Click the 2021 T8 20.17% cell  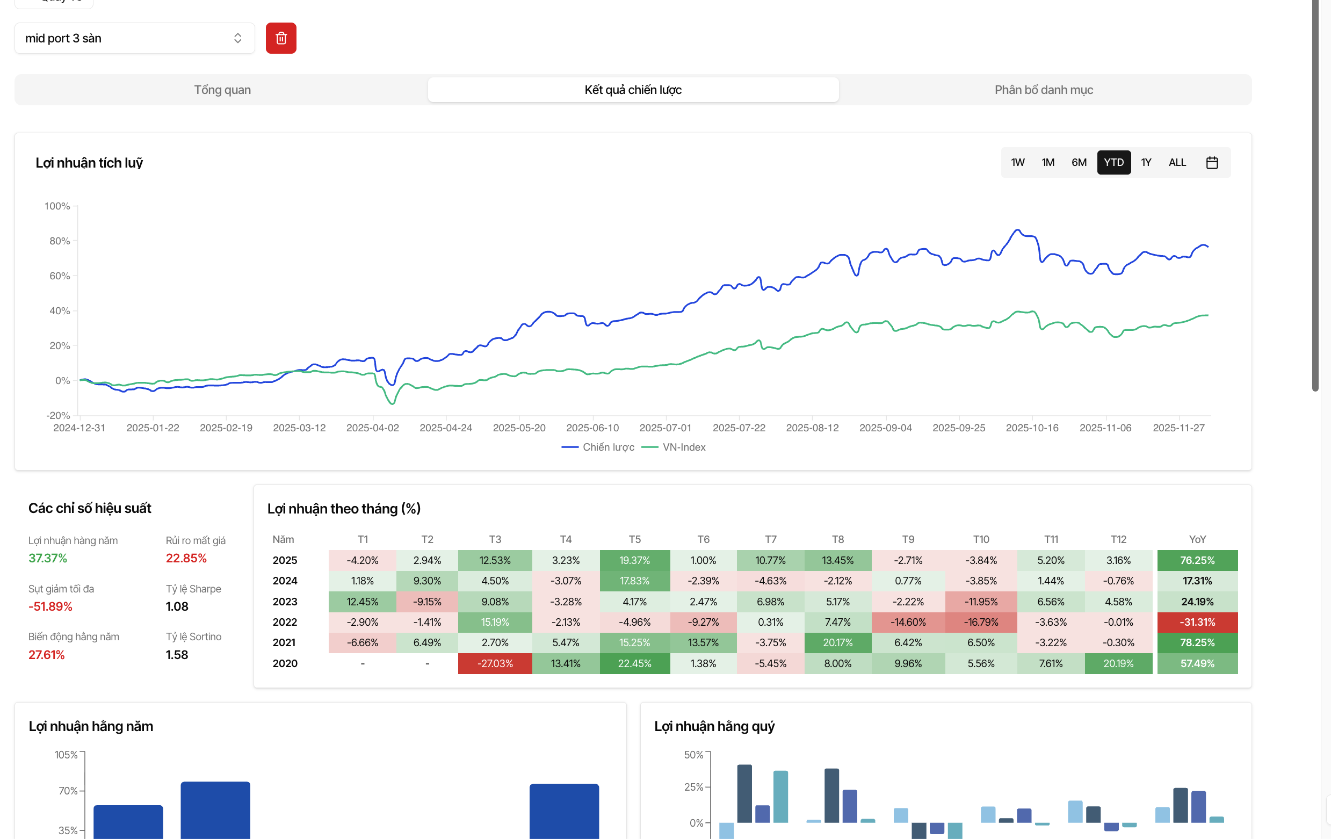837,642
